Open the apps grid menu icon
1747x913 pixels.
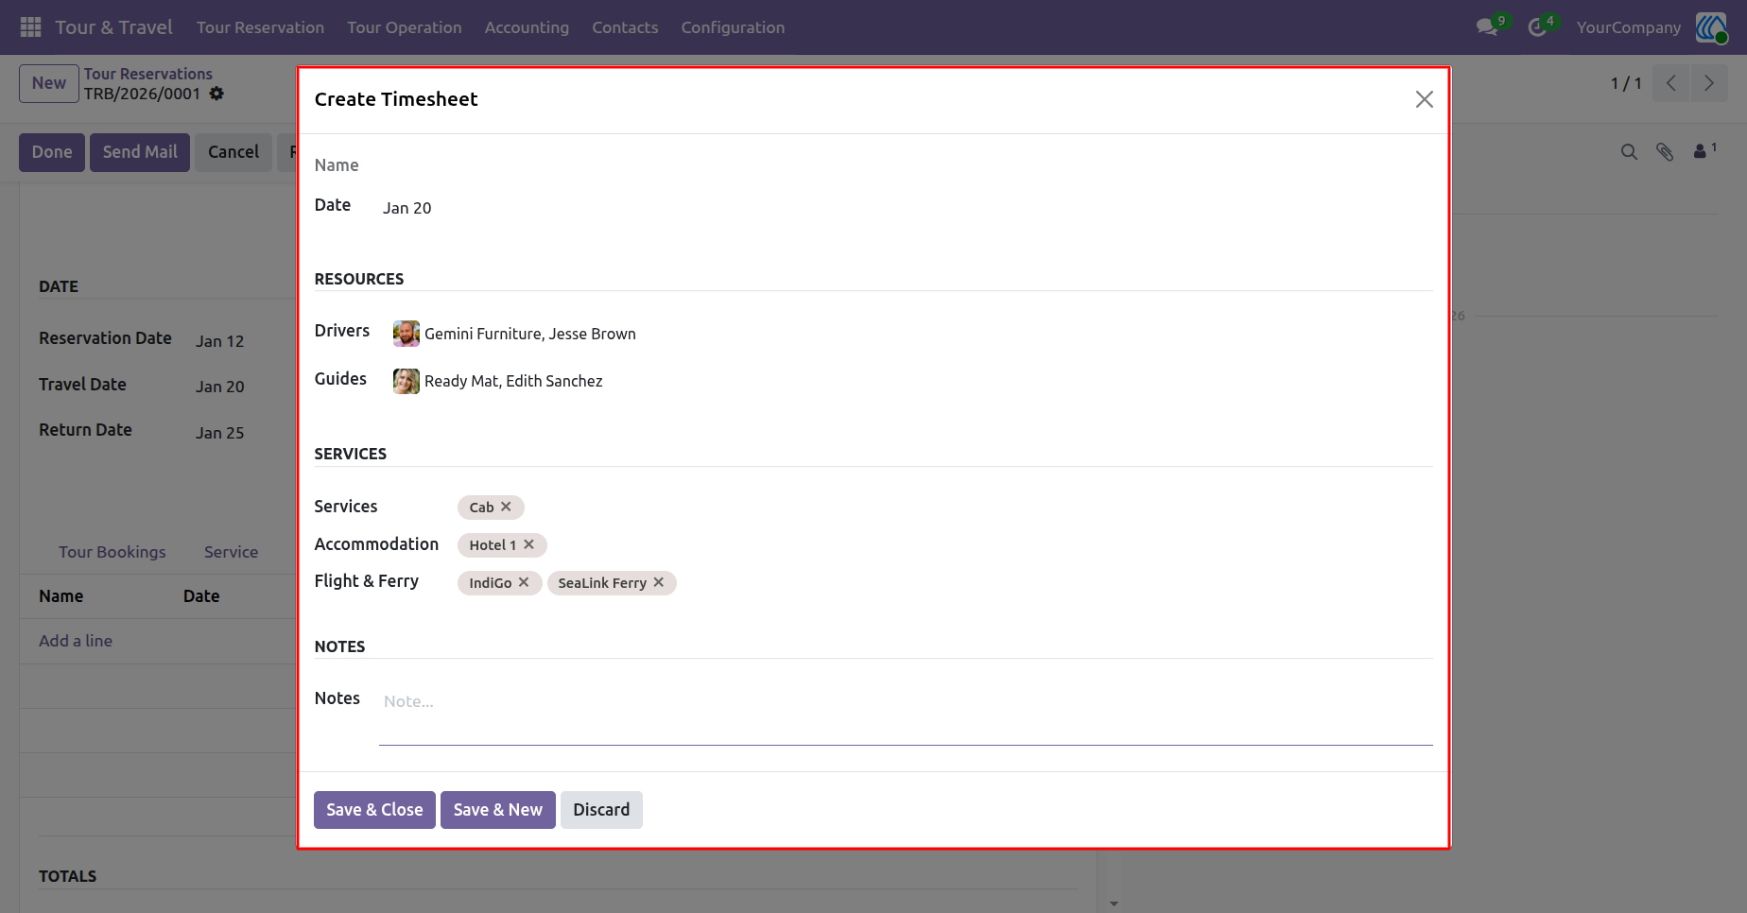(x=30, y=27)
